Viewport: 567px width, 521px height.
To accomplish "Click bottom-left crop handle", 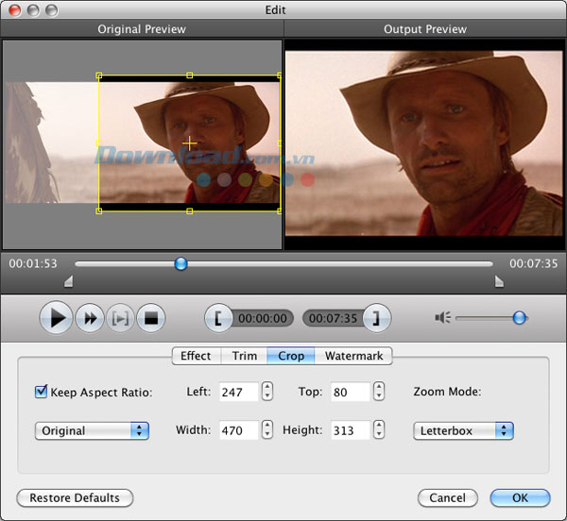I will pos(98,211).
